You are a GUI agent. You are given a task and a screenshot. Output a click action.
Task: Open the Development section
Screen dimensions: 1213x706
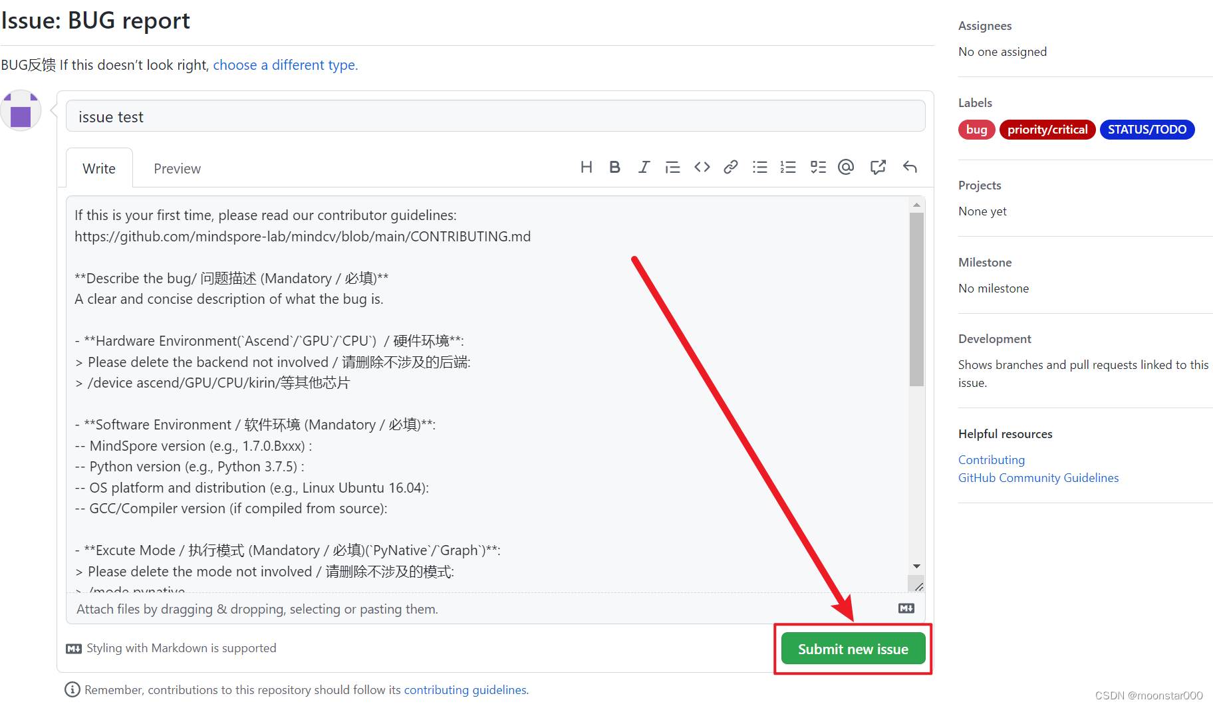995,339
